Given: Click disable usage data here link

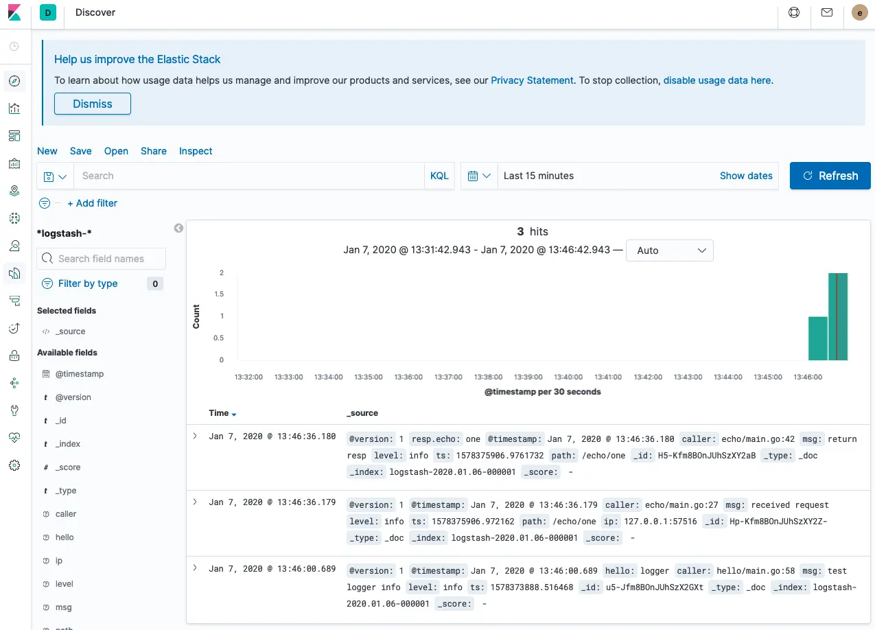Looking at the screenshot, I should [717, 80].
